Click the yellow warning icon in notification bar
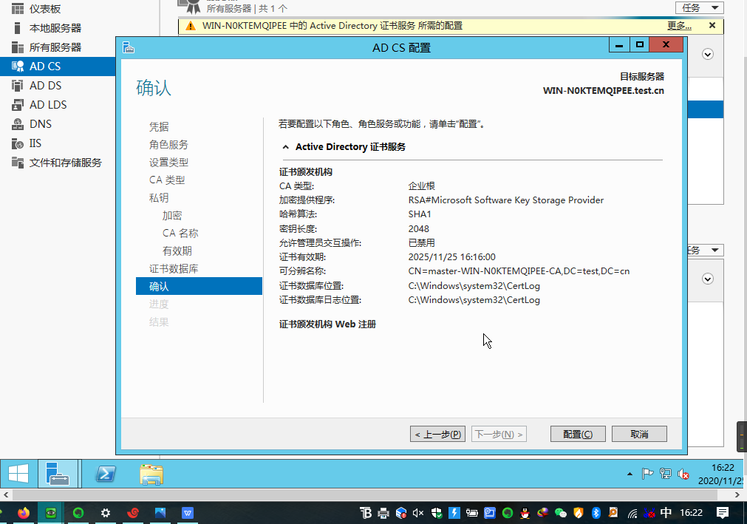 coord(191,26)
